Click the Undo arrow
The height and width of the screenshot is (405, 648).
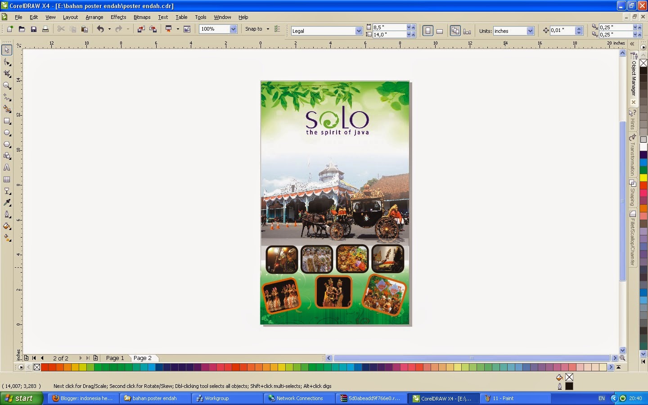(x=100, y=29)
